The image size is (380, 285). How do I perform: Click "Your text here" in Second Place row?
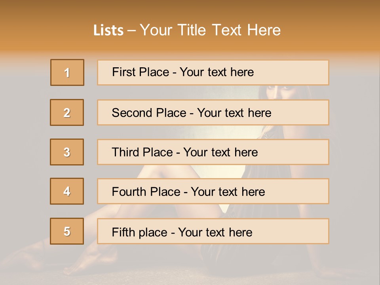(234, 113)
